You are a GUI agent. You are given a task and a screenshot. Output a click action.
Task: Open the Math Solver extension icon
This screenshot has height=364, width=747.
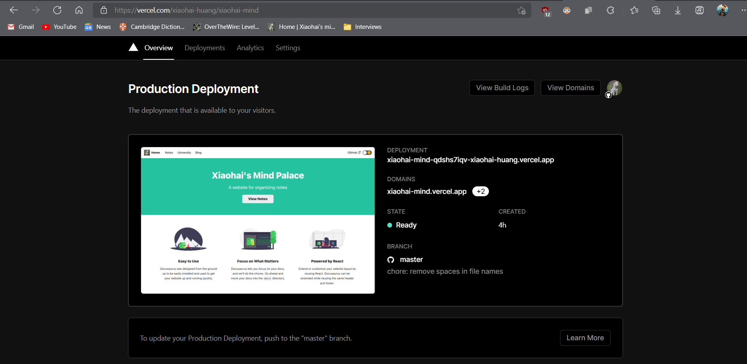click(x=700, y=10)
